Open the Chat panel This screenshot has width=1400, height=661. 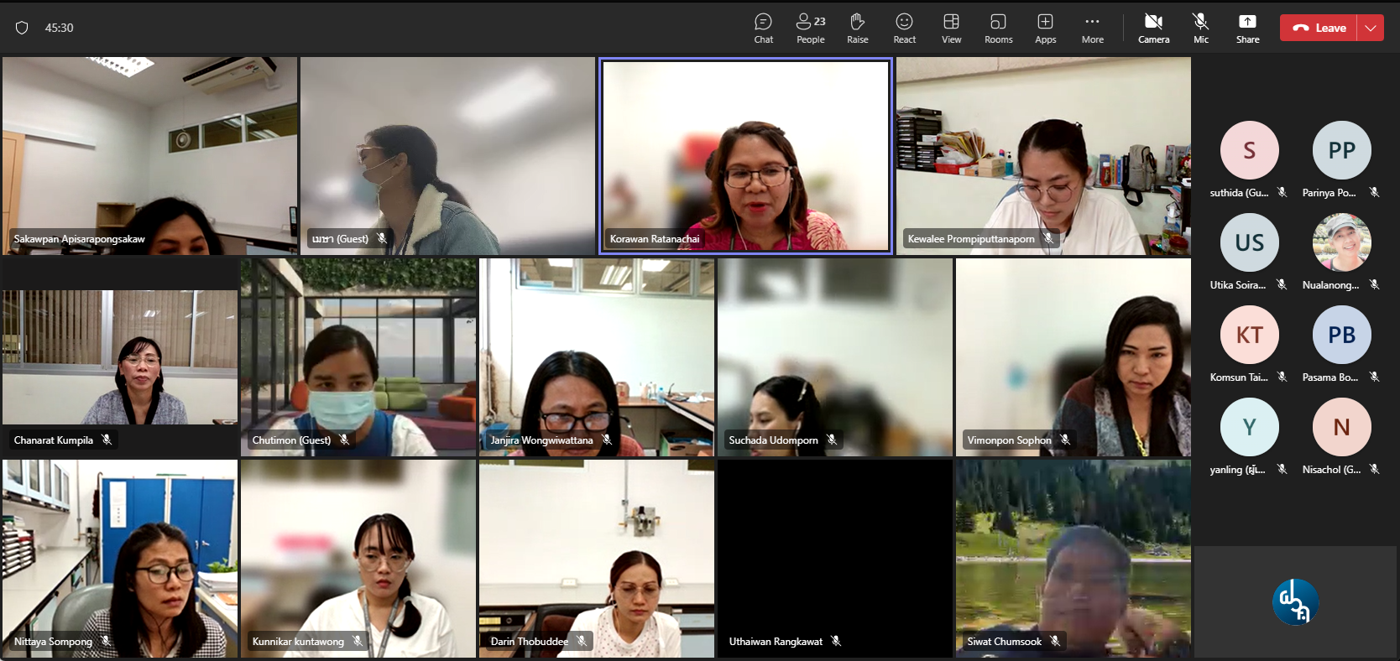(763, 28)
